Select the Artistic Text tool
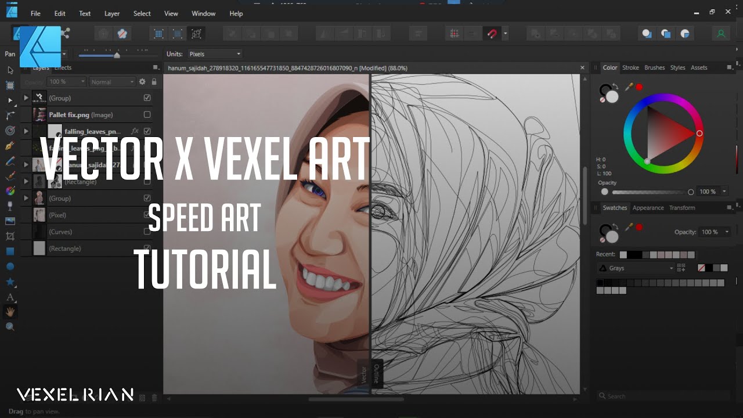 10,297
